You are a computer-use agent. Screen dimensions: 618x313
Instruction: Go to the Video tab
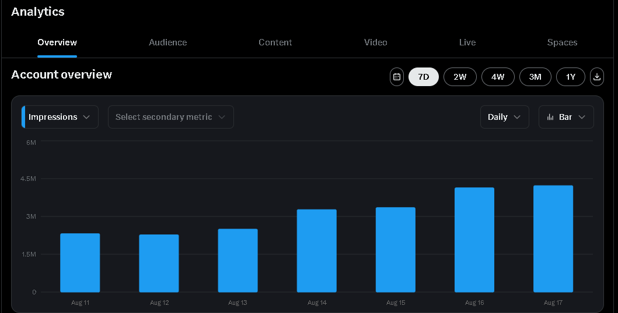point(376,42)
